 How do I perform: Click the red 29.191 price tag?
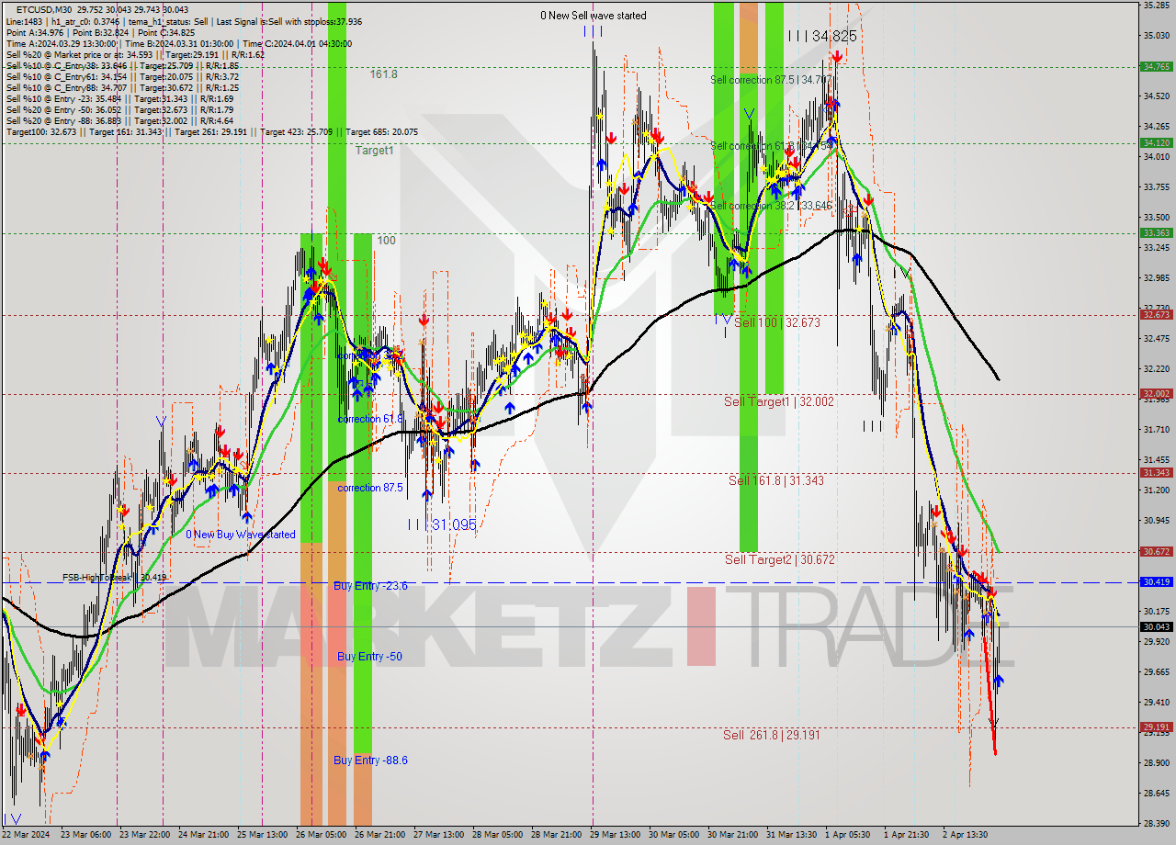[1156, 727]
